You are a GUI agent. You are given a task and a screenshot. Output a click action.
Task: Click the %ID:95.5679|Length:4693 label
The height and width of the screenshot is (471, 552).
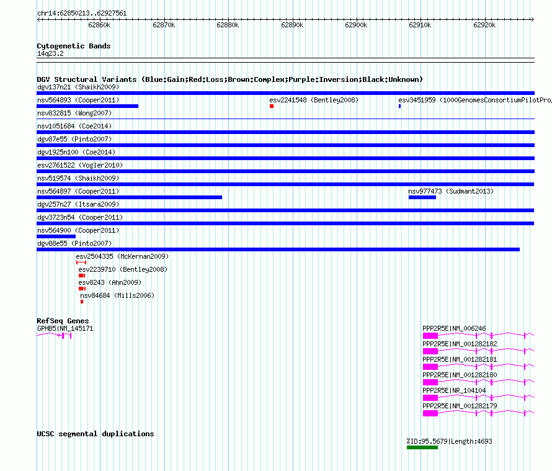(450, 441)
